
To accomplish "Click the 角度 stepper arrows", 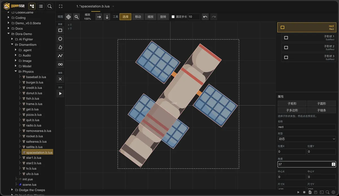I will [x=334, y=164].
